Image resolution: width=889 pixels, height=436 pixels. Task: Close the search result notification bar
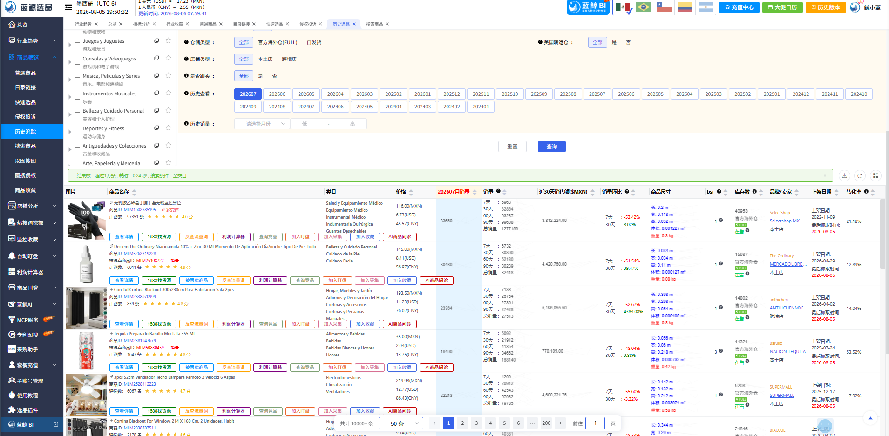tap(825, 175)
